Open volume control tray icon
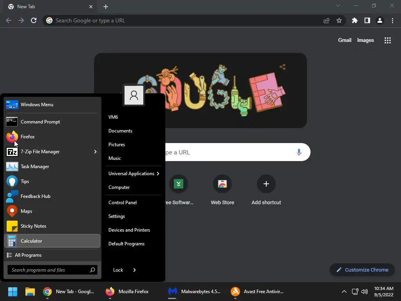The height and width of the screenshot is (301, 401). (365, 292)
